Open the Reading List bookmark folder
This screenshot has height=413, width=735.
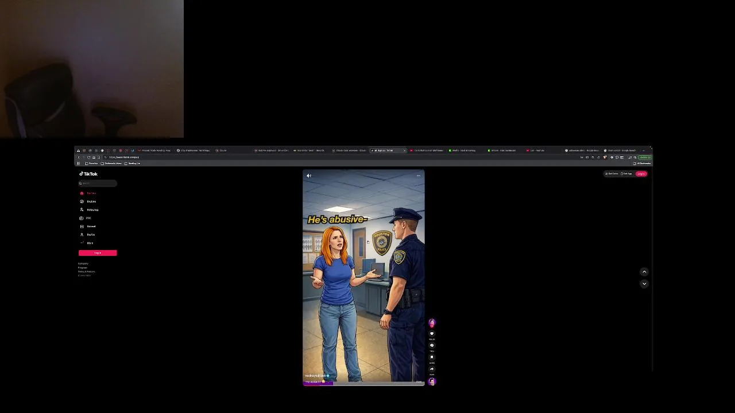133,163
